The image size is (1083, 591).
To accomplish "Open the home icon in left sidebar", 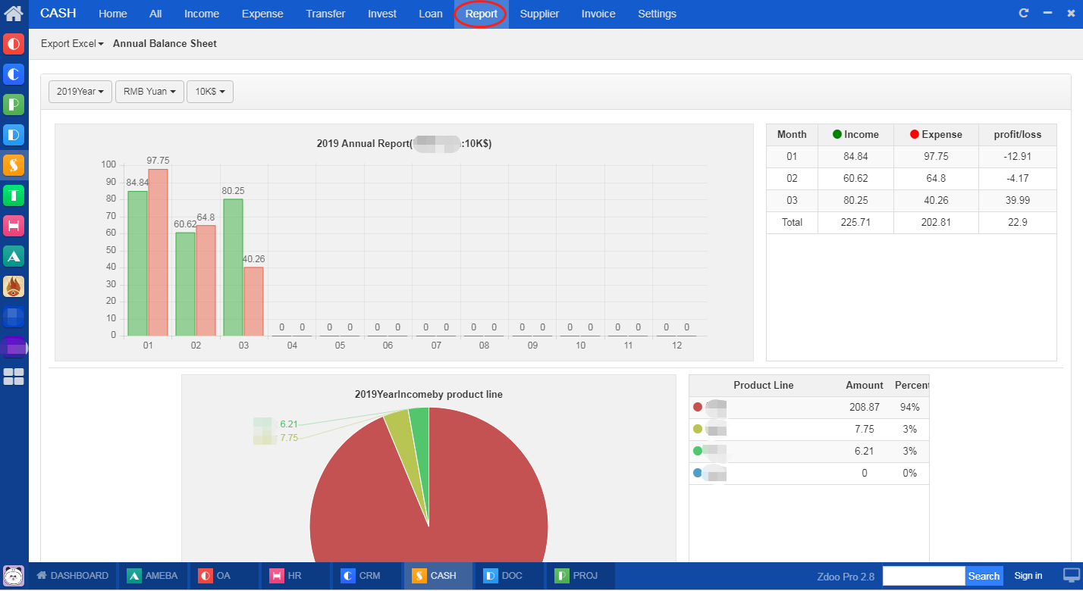I will pyautogui.click(x=14, y=13).
